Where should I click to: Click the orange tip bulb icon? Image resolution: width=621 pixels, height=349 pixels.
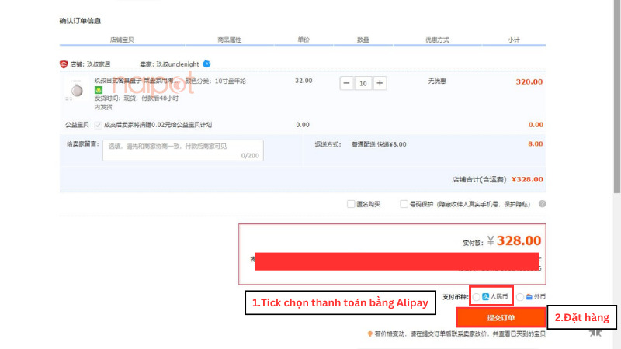point(370,334)
